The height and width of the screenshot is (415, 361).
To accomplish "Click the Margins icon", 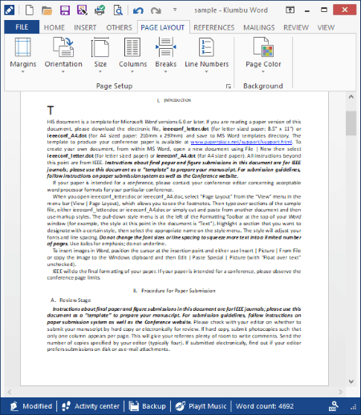I will click(22, 47).
